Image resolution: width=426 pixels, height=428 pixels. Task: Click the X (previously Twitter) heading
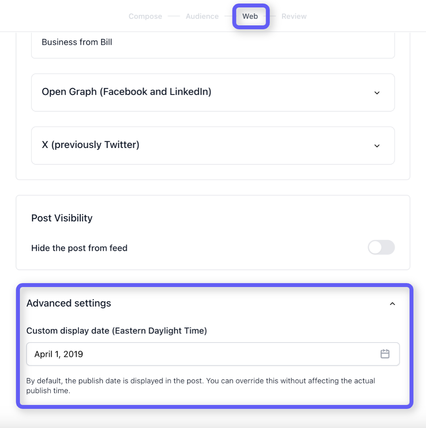tap(91, 145)
